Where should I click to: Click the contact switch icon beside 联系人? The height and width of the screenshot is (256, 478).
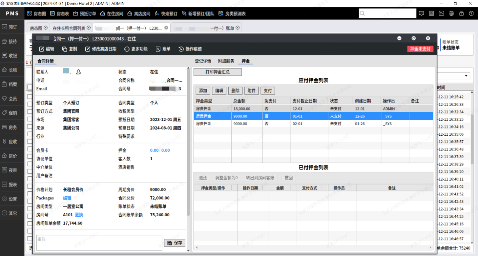(79, 72)
